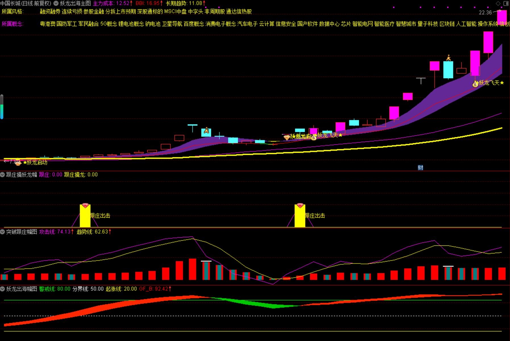
Task: Expand the 跟庄擒妖龙幅 panel menu arrow
Action: [x=3, y=174]
